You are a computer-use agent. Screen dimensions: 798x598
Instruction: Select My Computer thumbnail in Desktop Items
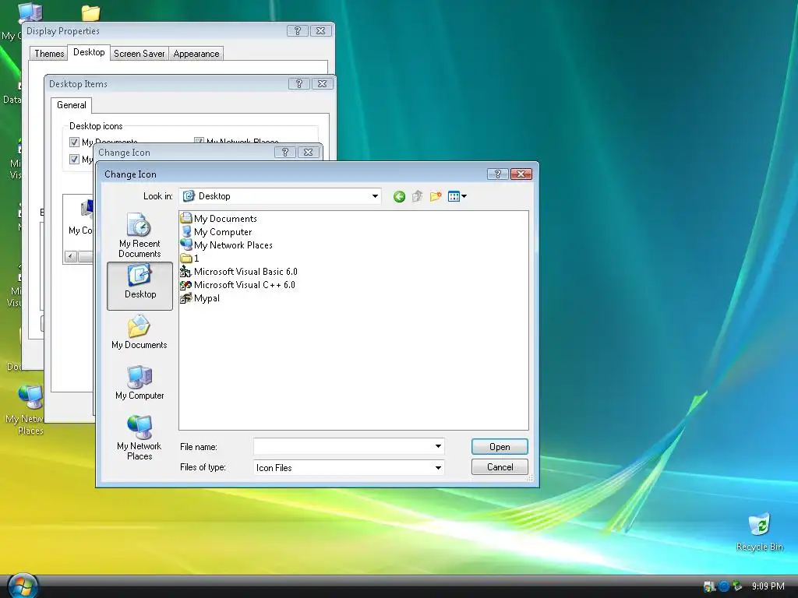(x=81, y=218)
